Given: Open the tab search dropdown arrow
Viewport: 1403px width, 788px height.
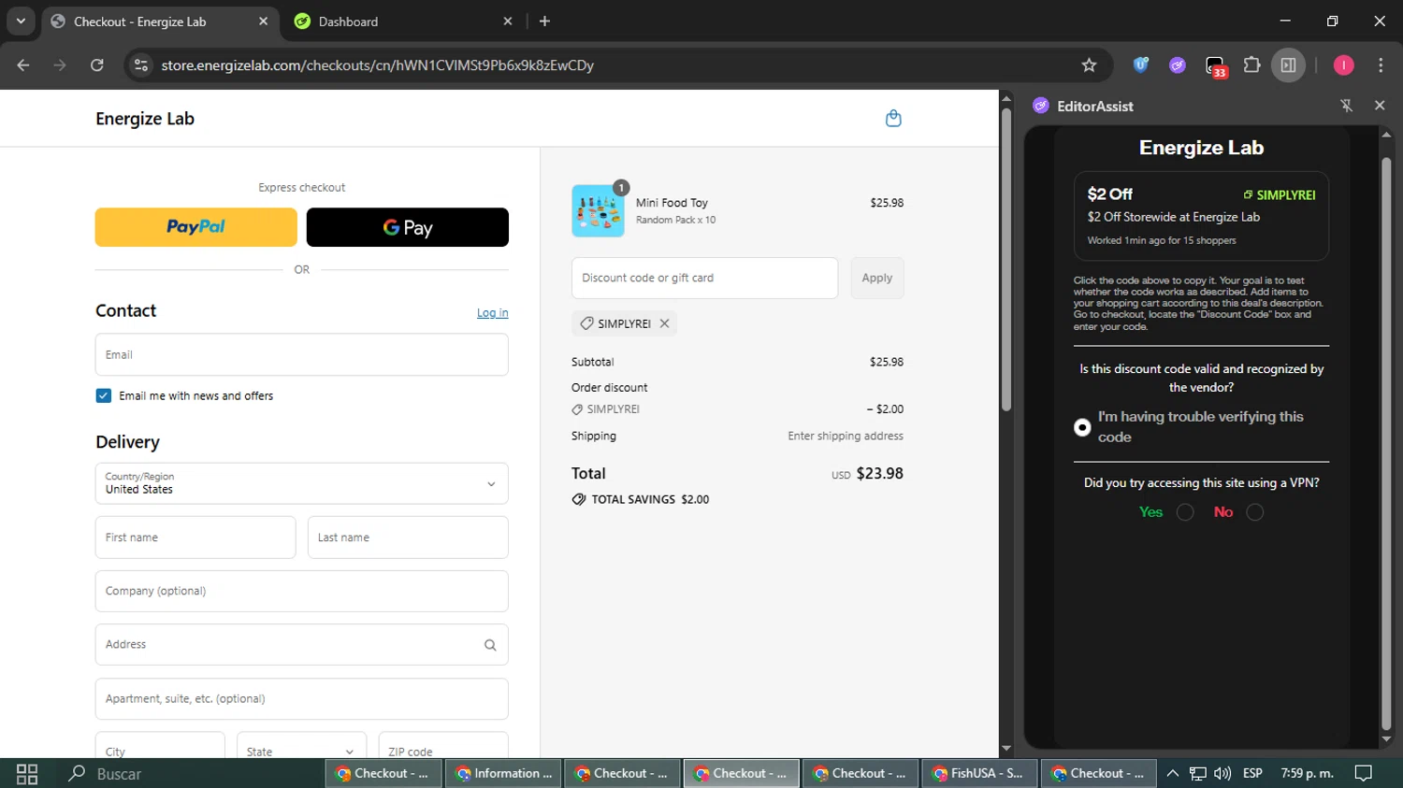Looking at the screenshot, I should (21, 21).
